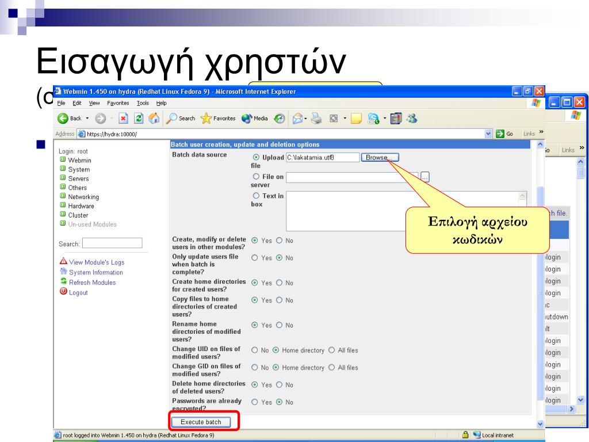Choose No for create home directories
The image size is (589, 442).
[280, 282]
